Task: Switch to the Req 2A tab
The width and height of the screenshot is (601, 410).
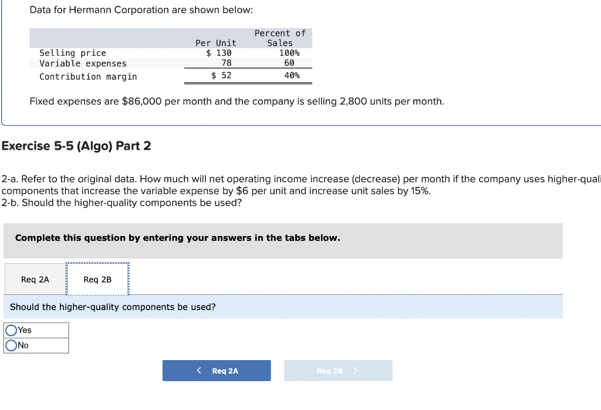Action: click(34, 279)
